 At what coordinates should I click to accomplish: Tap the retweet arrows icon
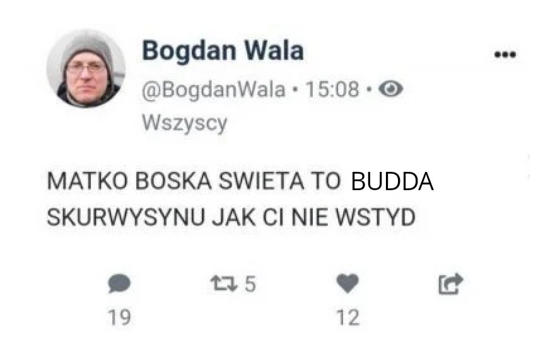click(x=224, y=284)
